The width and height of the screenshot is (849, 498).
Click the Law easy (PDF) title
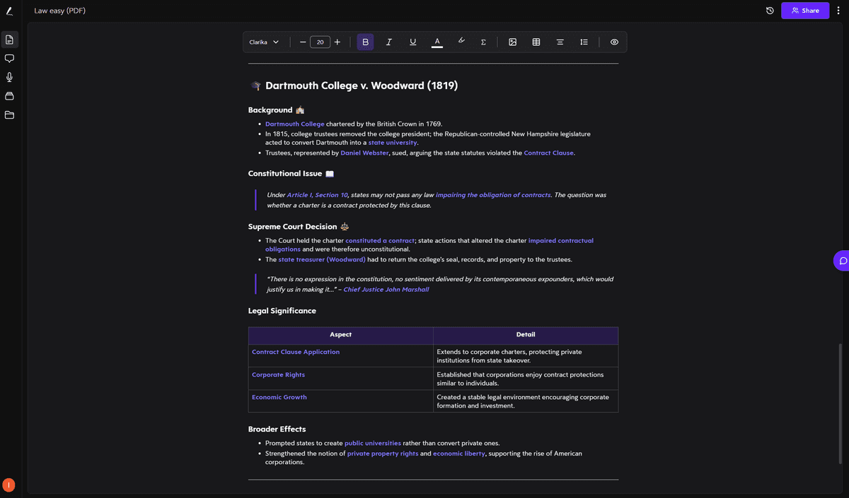pyautogui.click(x=60, y=11)
